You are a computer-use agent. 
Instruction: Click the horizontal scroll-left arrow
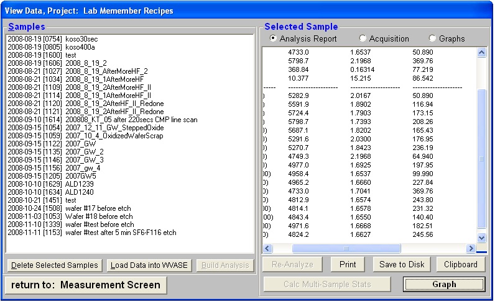point(267,249)
